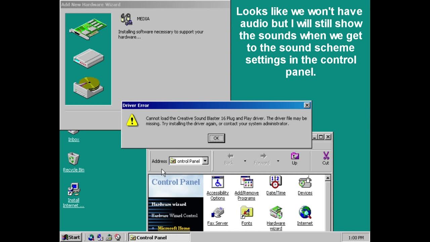Expand the Forward history dropdown arrow
Screen dimensions: 430x242
click(278, 161)
